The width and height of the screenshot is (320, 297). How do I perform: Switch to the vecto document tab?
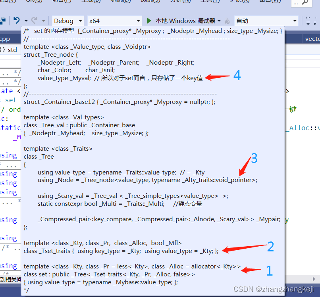[x=312, y=39]
